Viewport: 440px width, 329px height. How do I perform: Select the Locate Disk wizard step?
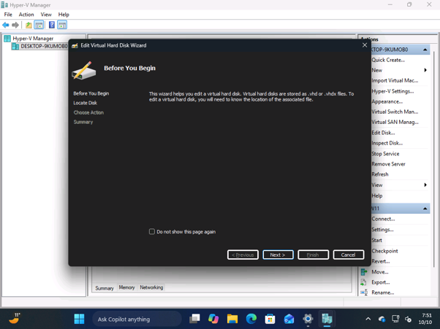(x=85, y=103)
